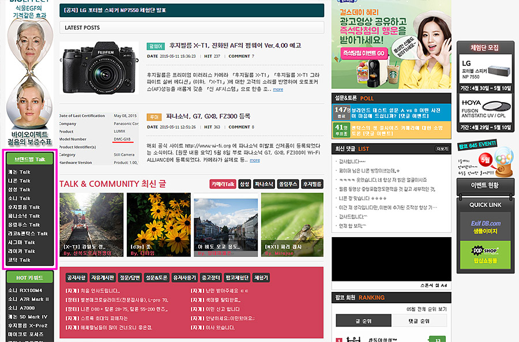Click the HOT 키워드 green header
519x342 pixels.
pos(29,278)
